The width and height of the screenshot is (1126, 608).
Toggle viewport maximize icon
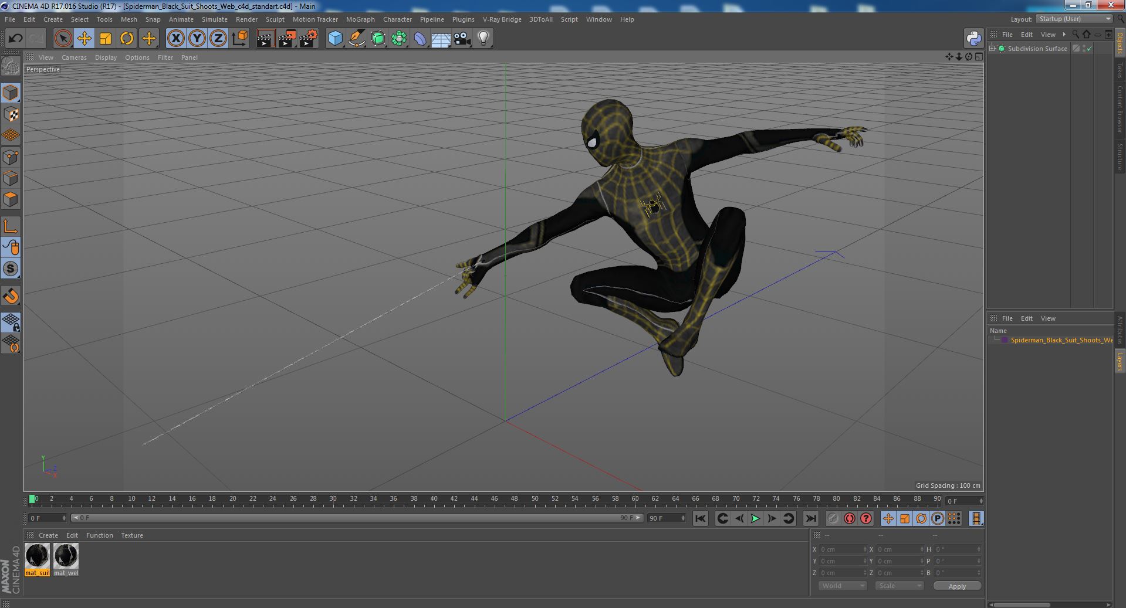tap(979, 57)
